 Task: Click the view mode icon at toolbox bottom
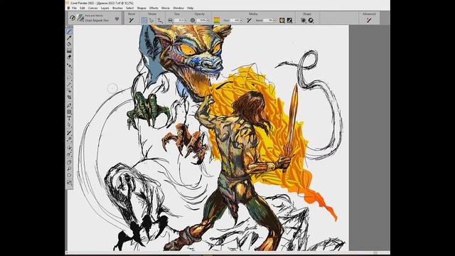click(x=69, y=183)
